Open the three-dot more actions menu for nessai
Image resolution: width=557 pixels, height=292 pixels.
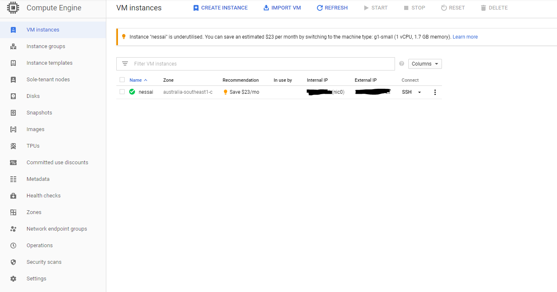(x=435, y=92)
